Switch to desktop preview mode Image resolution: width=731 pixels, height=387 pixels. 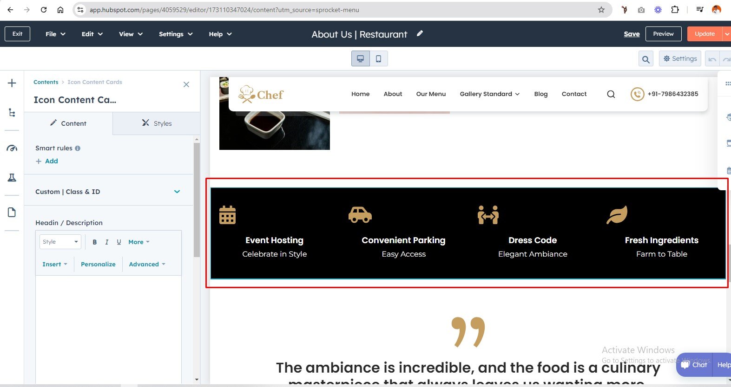click(x=360, y=58)
